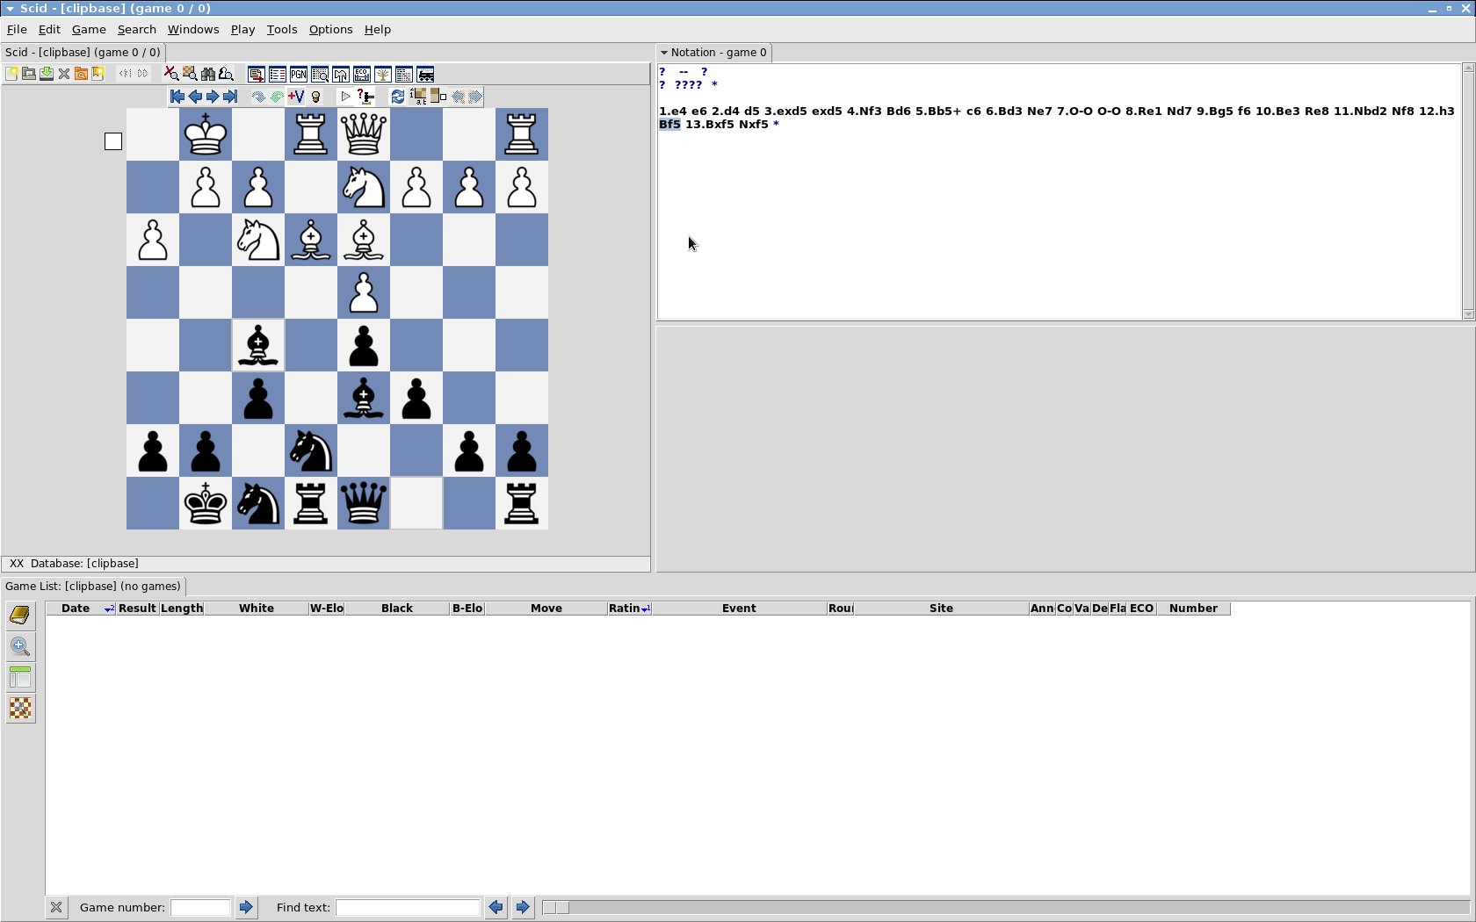Open the ECO browser icon
Image resolution: width=1476 pixels, height=922 pixels.
tap(362, 75)
